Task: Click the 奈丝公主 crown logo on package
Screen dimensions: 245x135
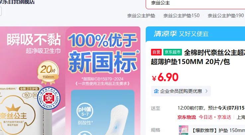Action: tap(13, 113)
